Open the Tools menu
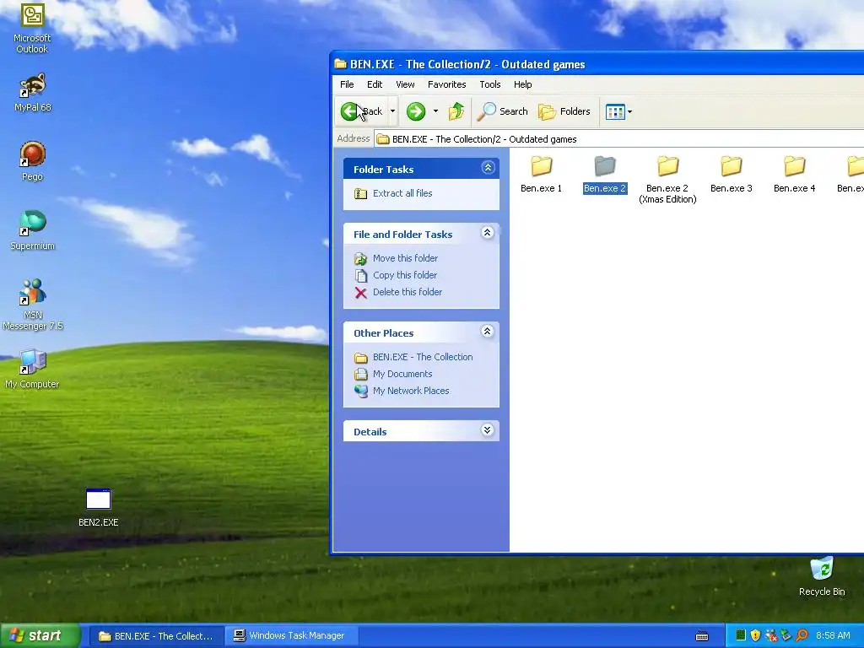Screen dimensions: 864x648 (x=490, y=84)
